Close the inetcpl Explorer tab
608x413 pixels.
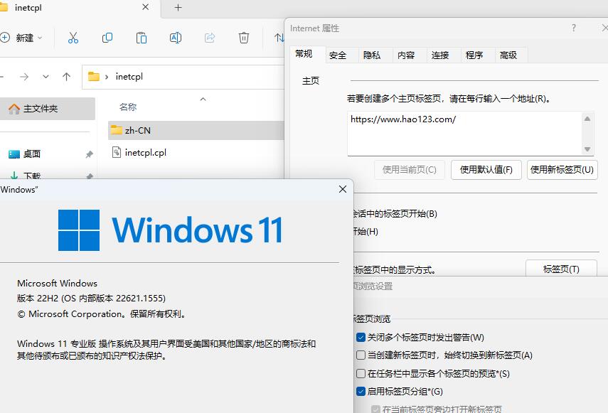(x=145, y=7)
